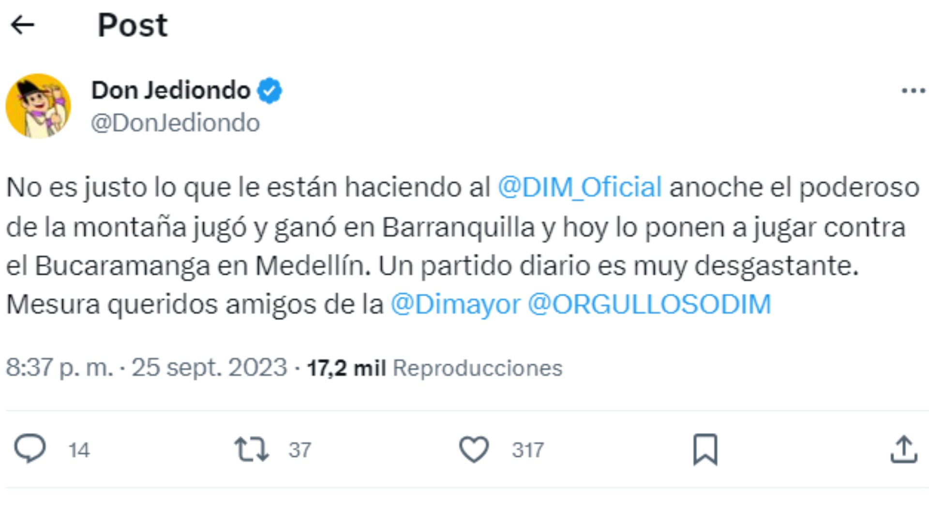Open the three-dot more options menu
This screenshot has height=522, width=929.
pyautogui.click(x=913, y=89)
